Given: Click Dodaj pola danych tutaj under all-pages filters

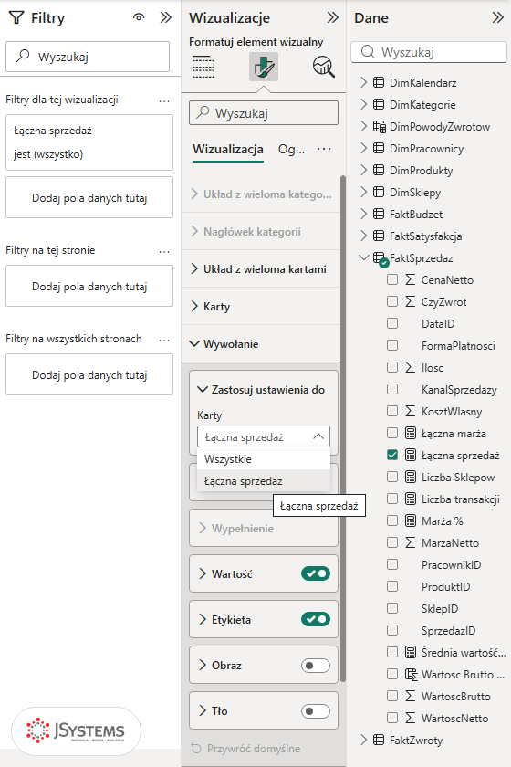Looking at the screenshot, I should [89, 374].
